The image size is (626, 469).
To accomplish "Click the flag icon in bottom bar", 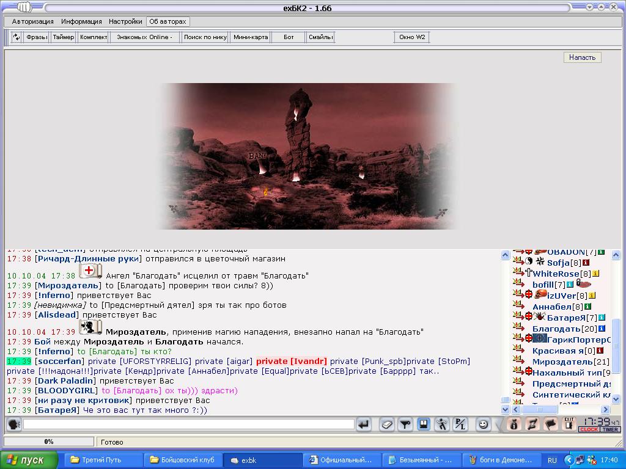I will click(x=551, y=424).
